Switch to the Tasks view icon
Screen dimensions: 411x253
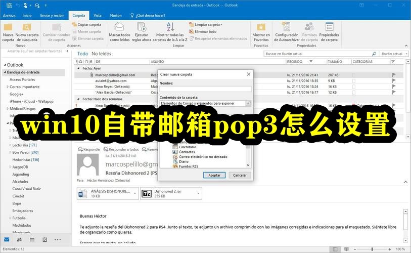(x=44, y=239)
